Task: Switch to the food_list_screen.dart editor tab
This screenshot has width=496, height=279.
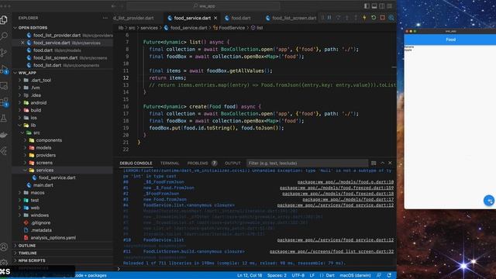Action: tap(294, 18)
